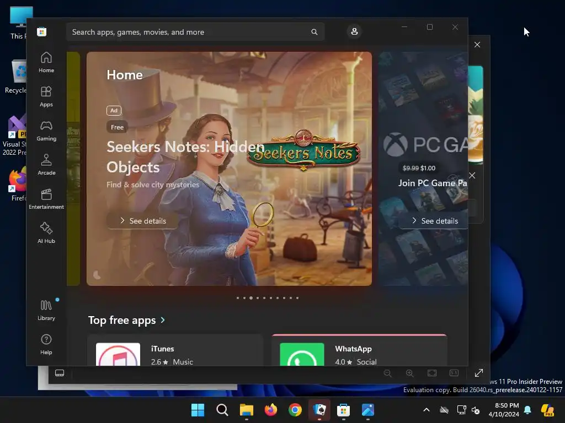Viewport: 565px width, 423px height.
Task: Click the search field in Microsoft Store
Action: pos(195,32)
